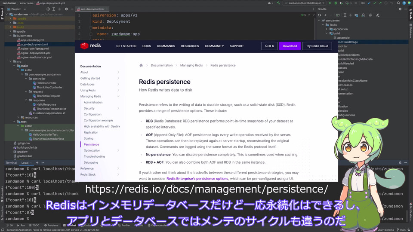Viewport: 413px width, 232px height.
Task: Push commits via the green Git arrow
Action: click(380, 3)
